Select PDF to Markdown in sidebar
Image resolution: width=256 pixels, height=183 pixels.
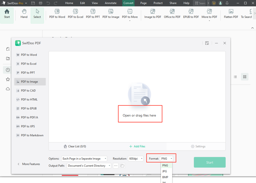click(30, 135)
